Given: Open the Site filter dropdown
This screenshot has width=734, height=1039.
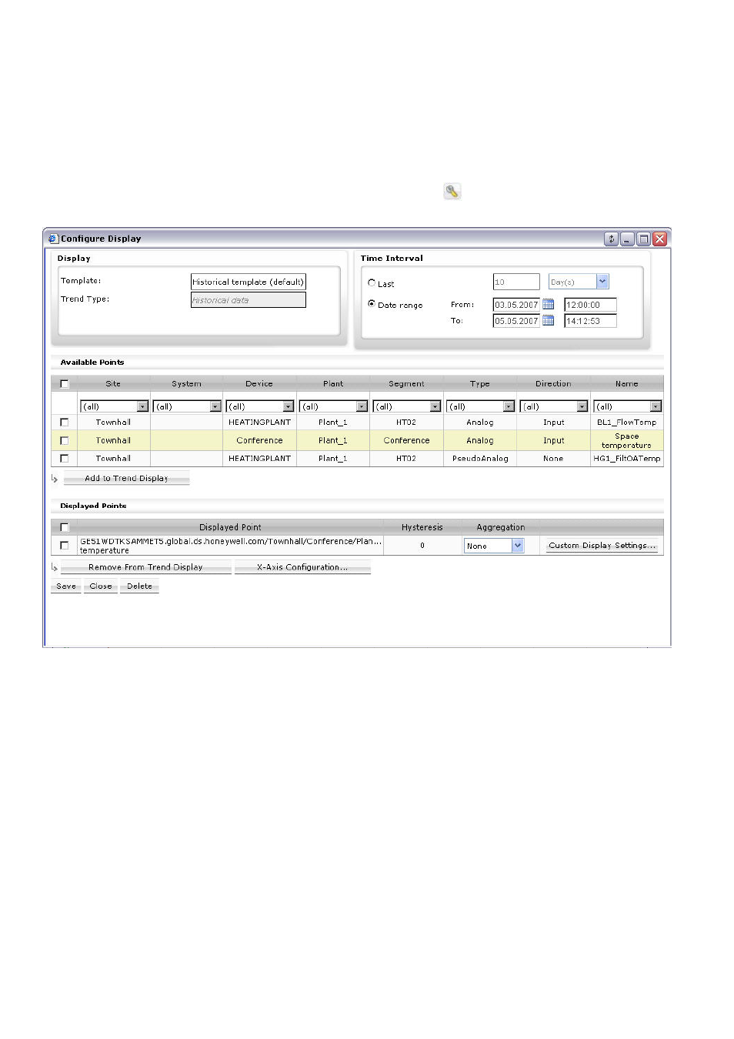Looking at the screenshot, I should (x=114, y=406).
